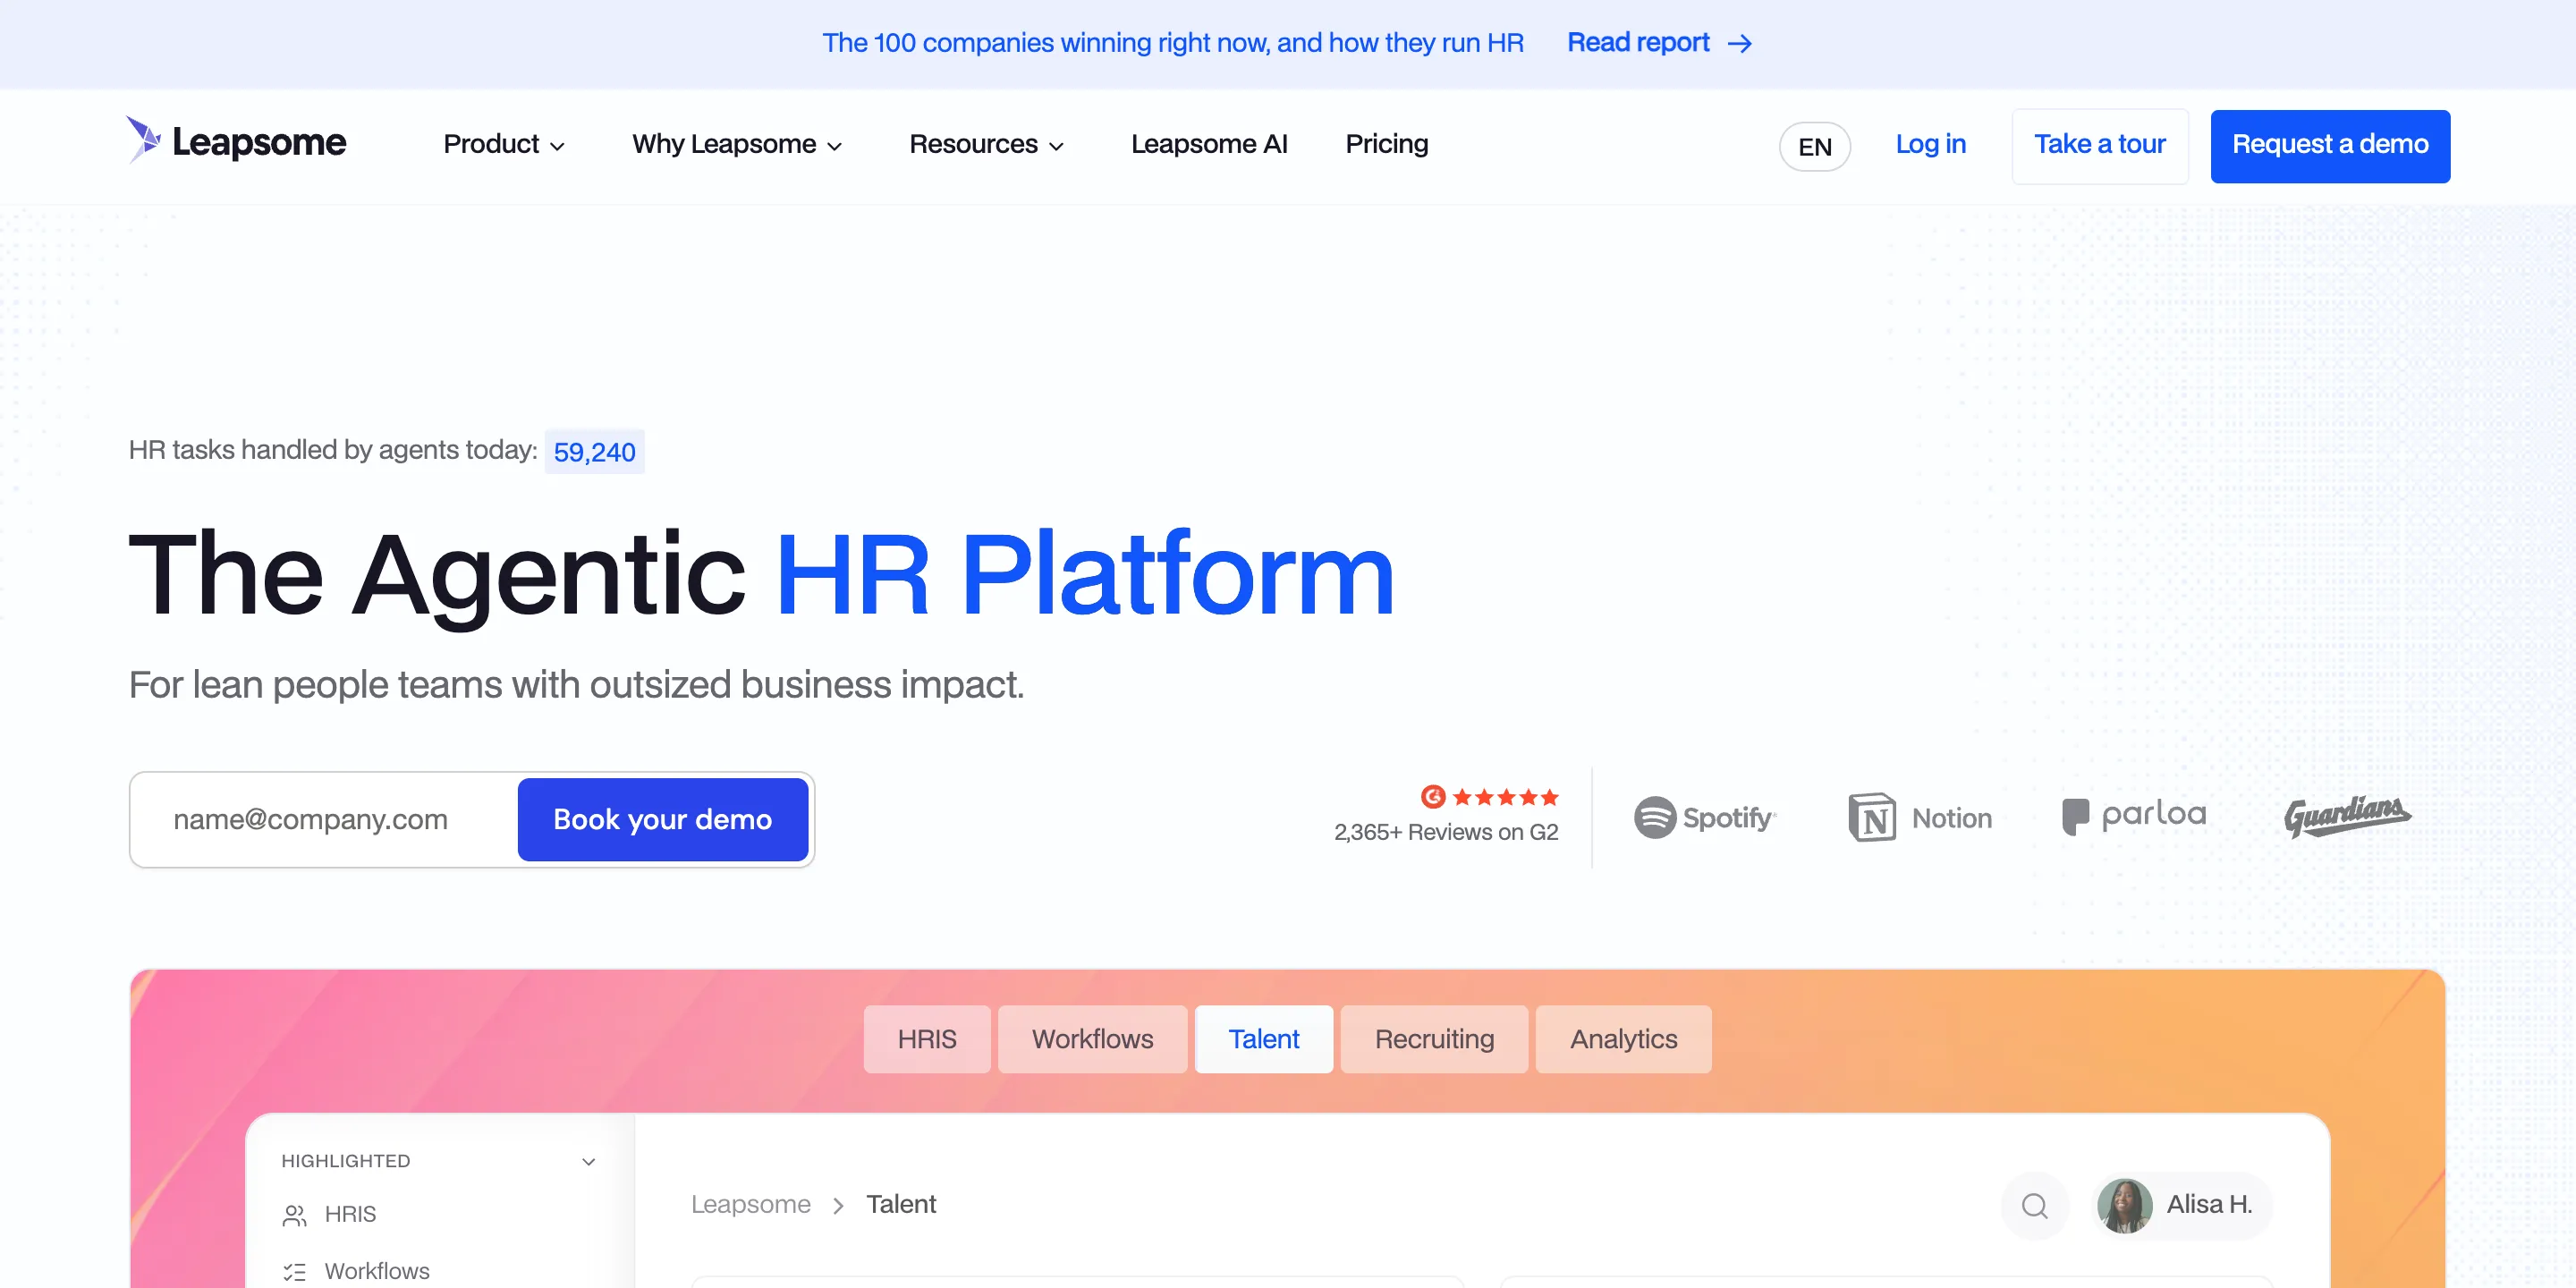
Task: Expand the Why Leapsome menu
Action: pyautogui.click(x=737, y=144)
